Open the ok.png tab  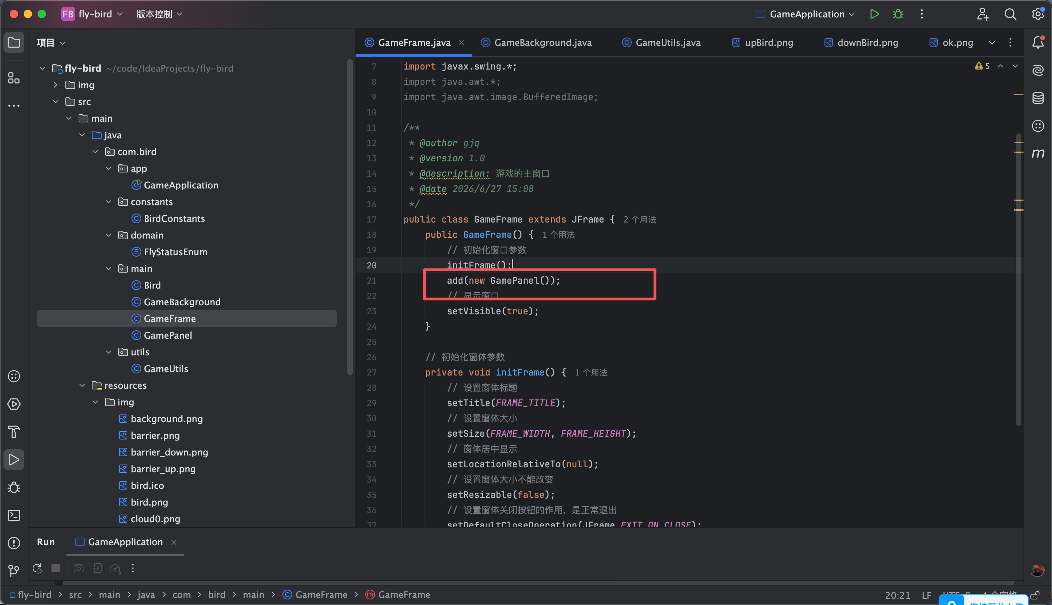tap(951, 42)
